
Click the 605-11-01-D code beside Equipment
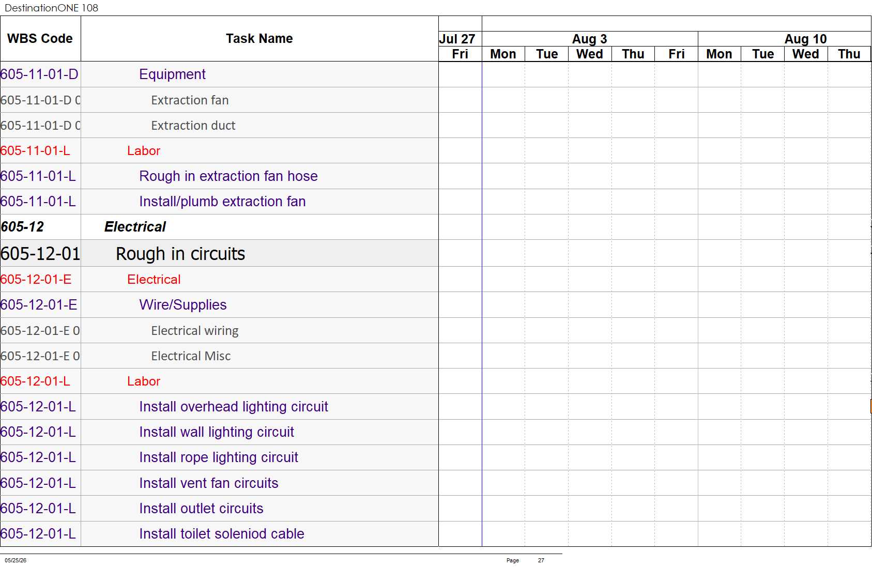[x=39, y=74]
